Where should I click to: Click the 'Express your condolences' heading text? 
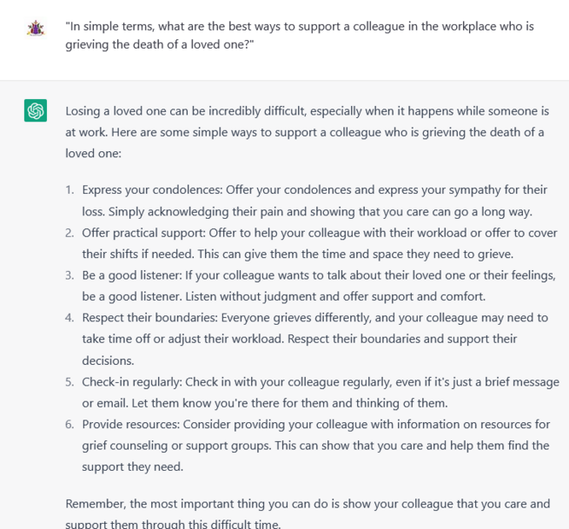click(x=152, y=189)
